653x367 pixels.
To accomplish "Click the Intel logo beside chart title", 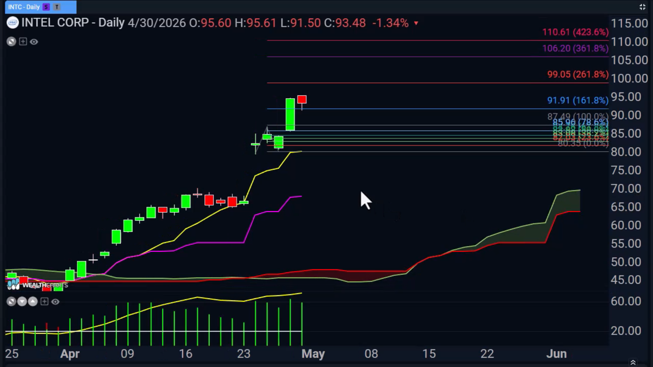I will coord(13,23).
